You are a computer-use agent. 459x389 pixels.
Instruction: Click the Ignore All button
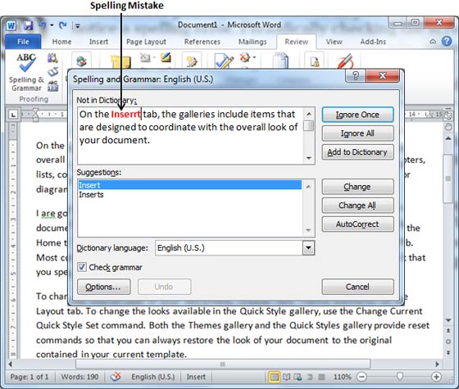(x=357, y=133)
